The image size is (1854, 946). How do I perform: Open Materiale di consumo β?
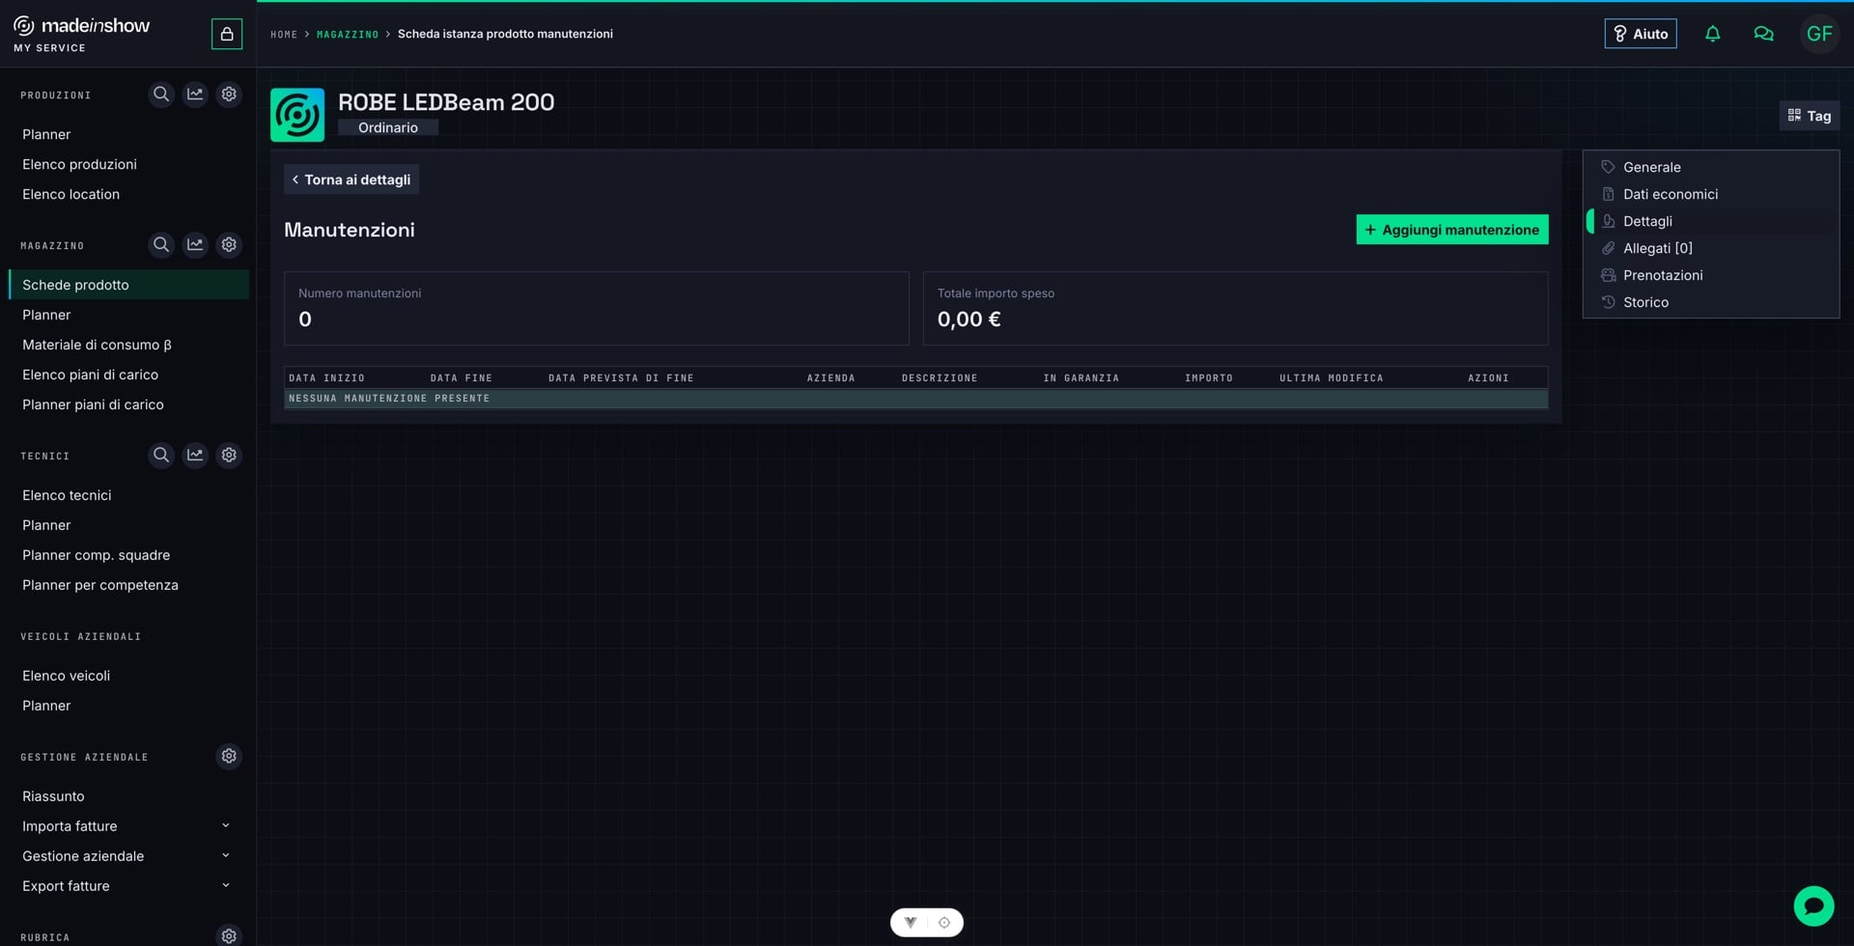(x=97, y=345)
